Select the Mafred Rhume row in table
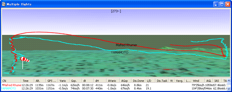This screenshot has width=232, height=92. 114,85
